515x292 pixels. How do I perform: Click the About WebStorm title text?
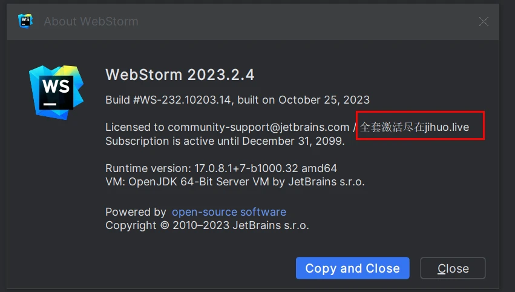click(91, 21)
